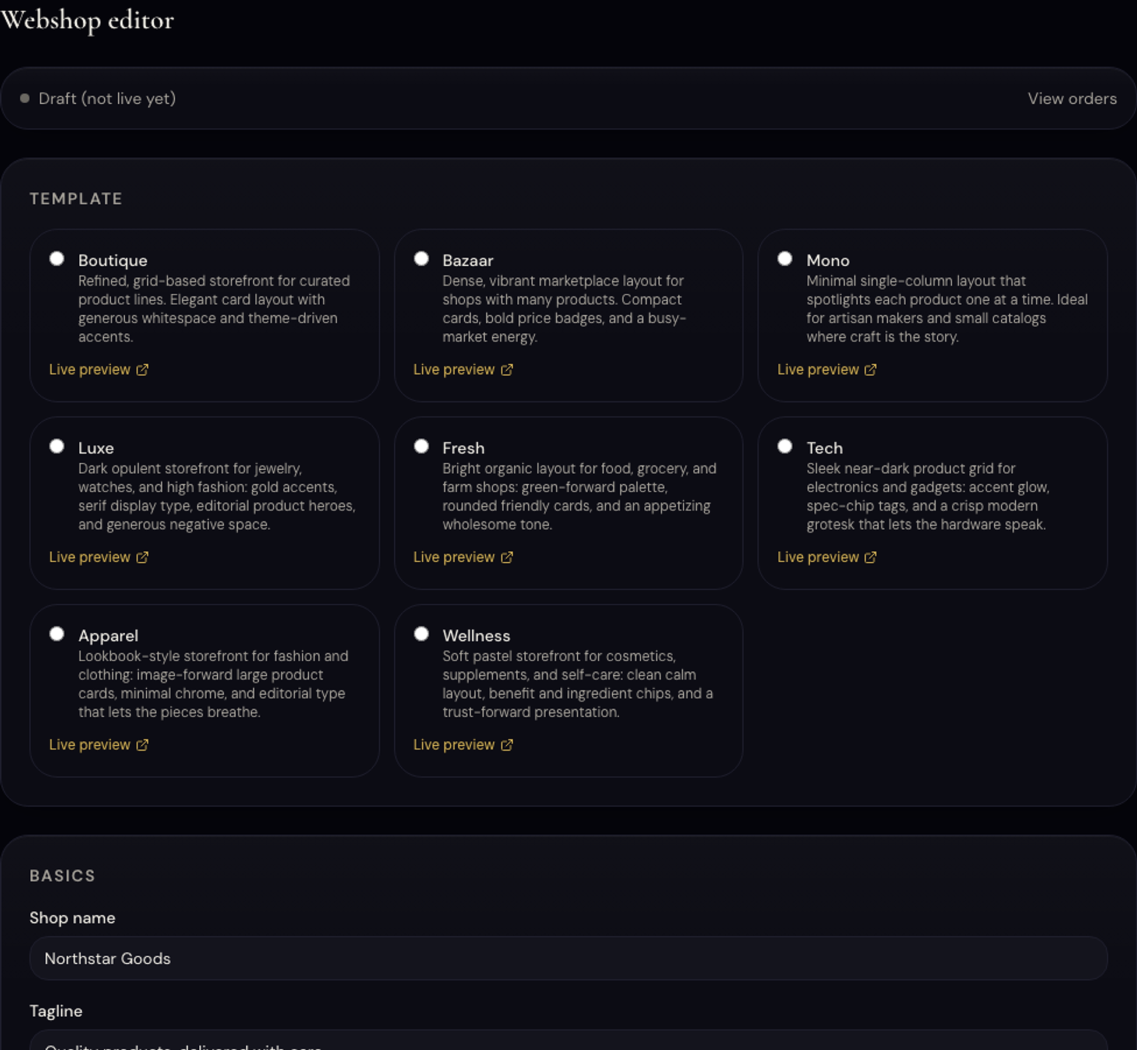The width and height of the screenshot is (1137, 1050).
Task: Click the Boutique description about curated product lines
Action: click(x=214, y=309)
